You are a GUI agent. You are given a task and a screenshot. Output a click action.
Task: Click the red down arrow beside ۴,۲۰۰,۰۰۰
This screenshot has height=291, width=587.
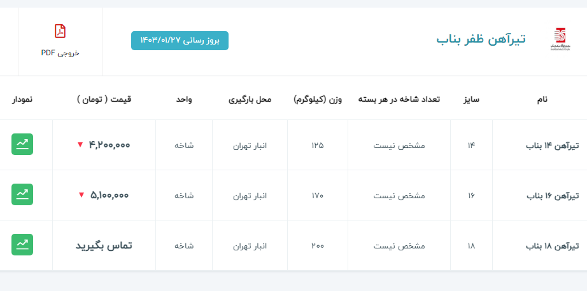click(80, 145)
